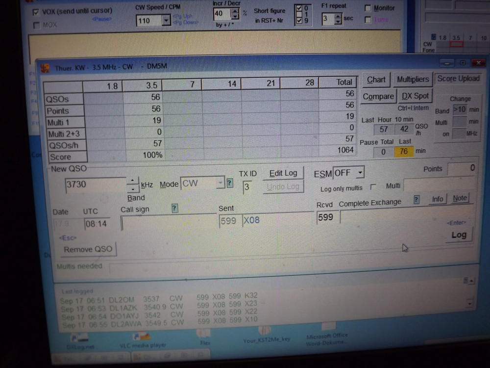Viewport: 490px width, 368px height.
Task: Enable the Monitor checkbox
Action: [x=368, y=8]
